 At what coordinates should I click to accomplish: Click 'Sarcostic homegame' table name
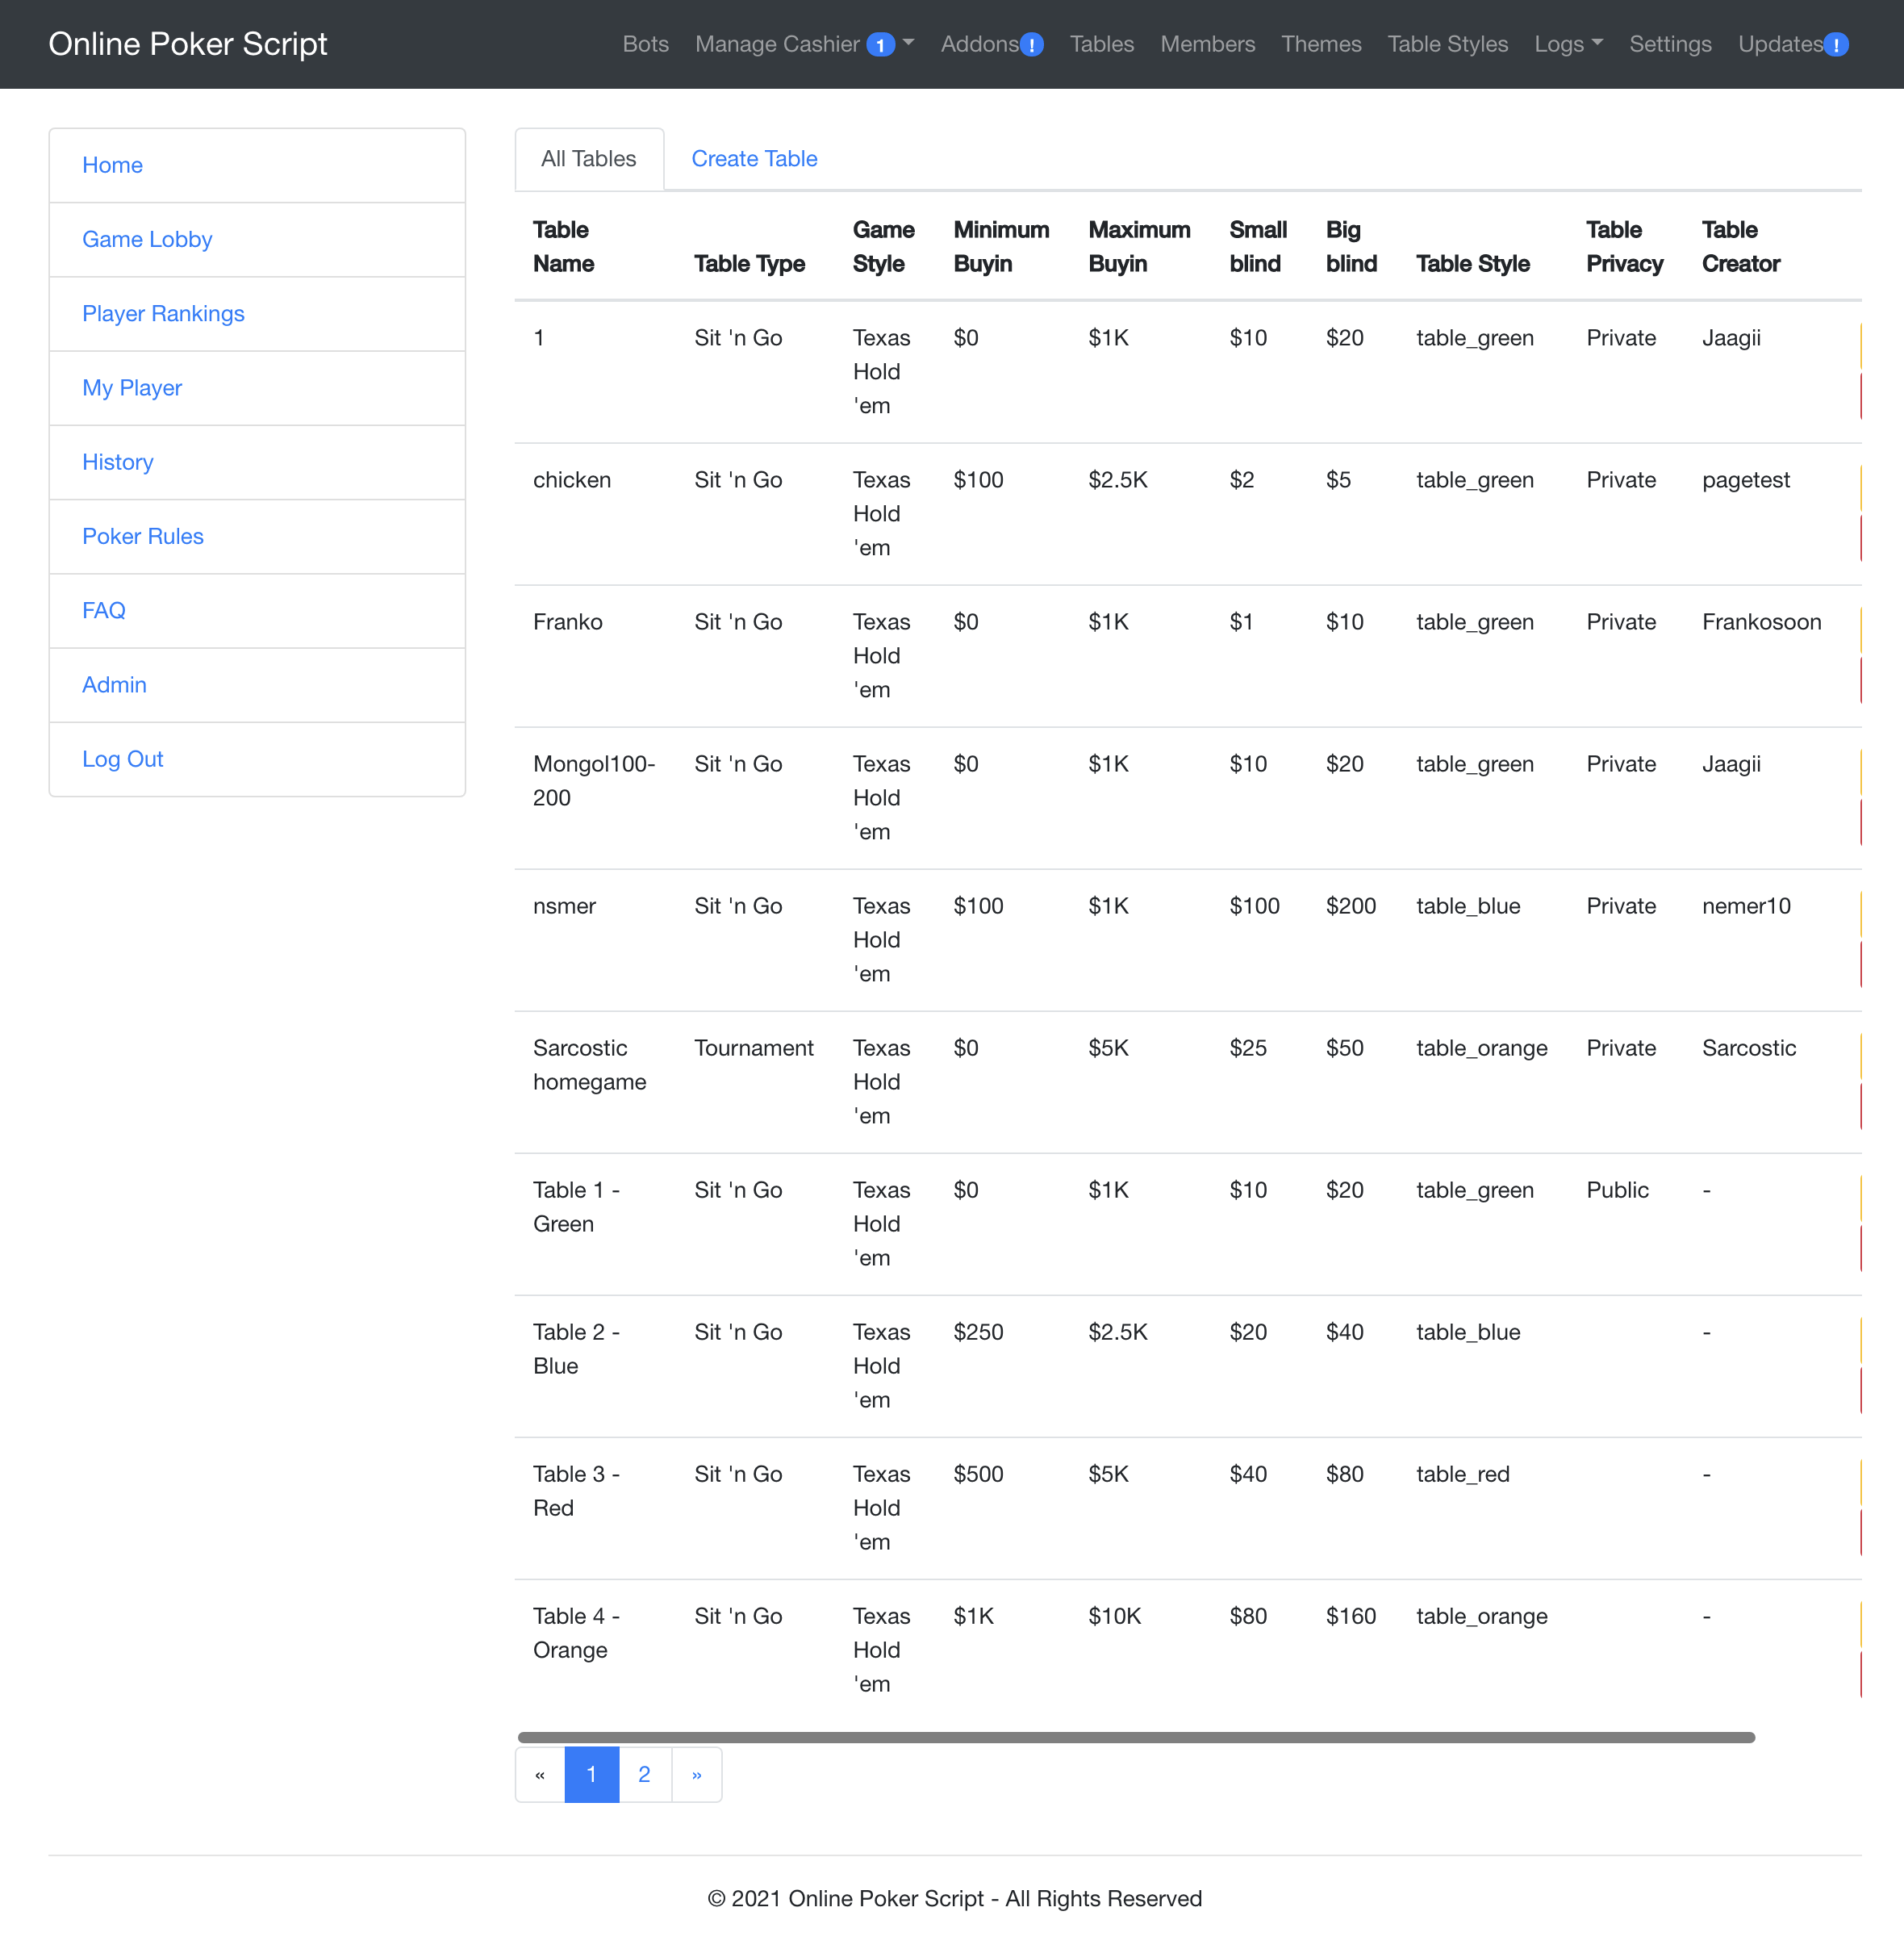point(590,1065)
